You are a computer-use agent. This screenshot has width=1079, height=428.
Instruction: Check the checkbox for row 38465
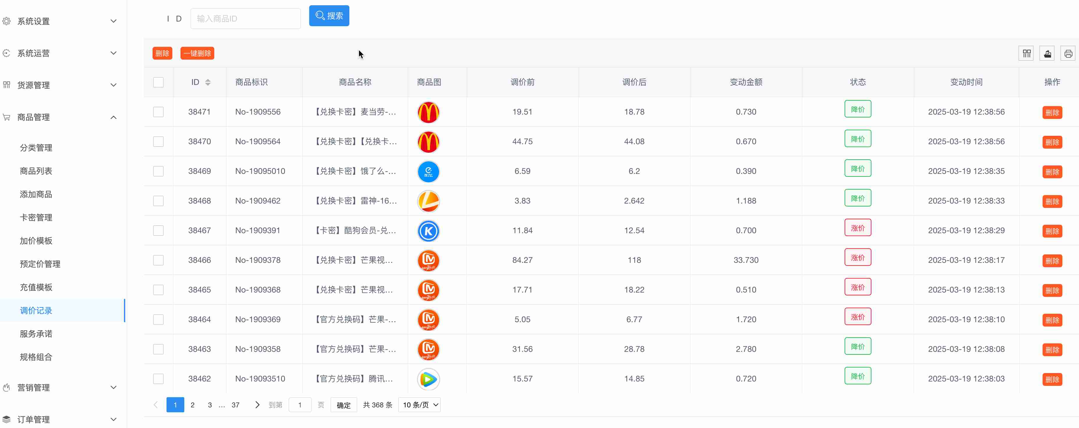[158, 290]
